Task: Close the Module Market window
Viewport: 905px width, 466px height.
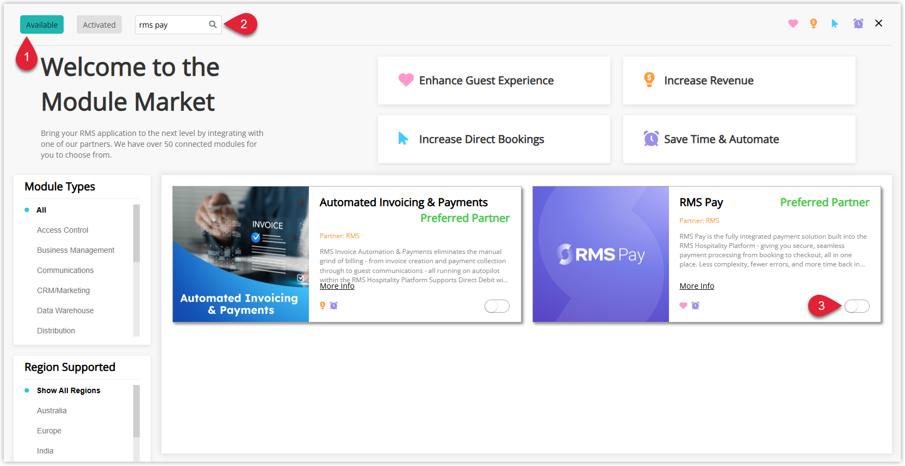Action: [878, 23]
